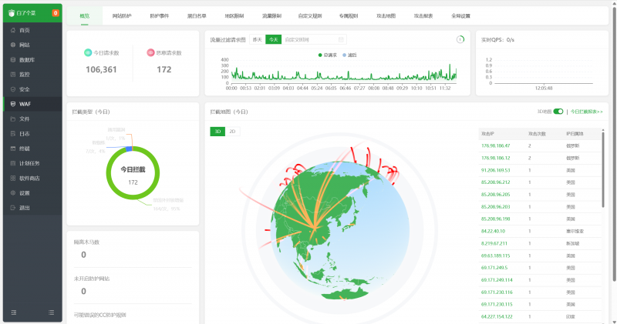Switch to the 网站防护 tab
Screen dimensions: 617x324
coord(122,15)
